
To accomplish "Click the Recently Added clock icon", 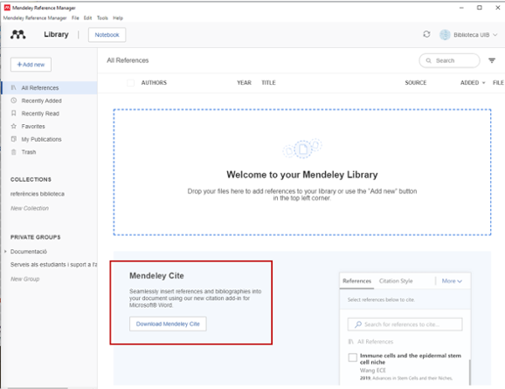I will click(x=13, y=101).
